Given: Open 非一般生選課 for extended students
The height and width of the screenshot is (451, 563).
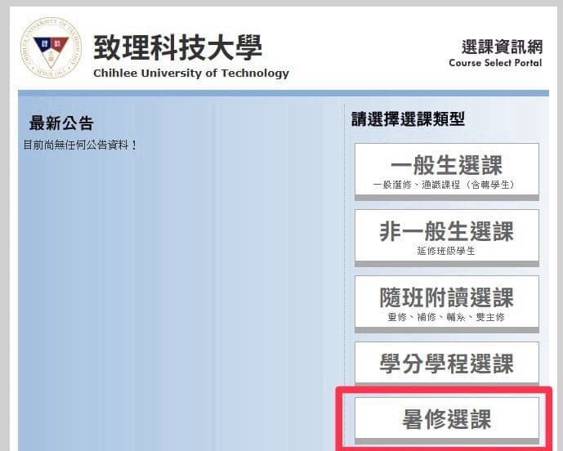Looking at the screenshot, I should coord(447,238).
